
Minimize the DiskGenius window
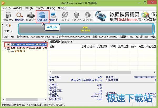[x=139, y=3]
